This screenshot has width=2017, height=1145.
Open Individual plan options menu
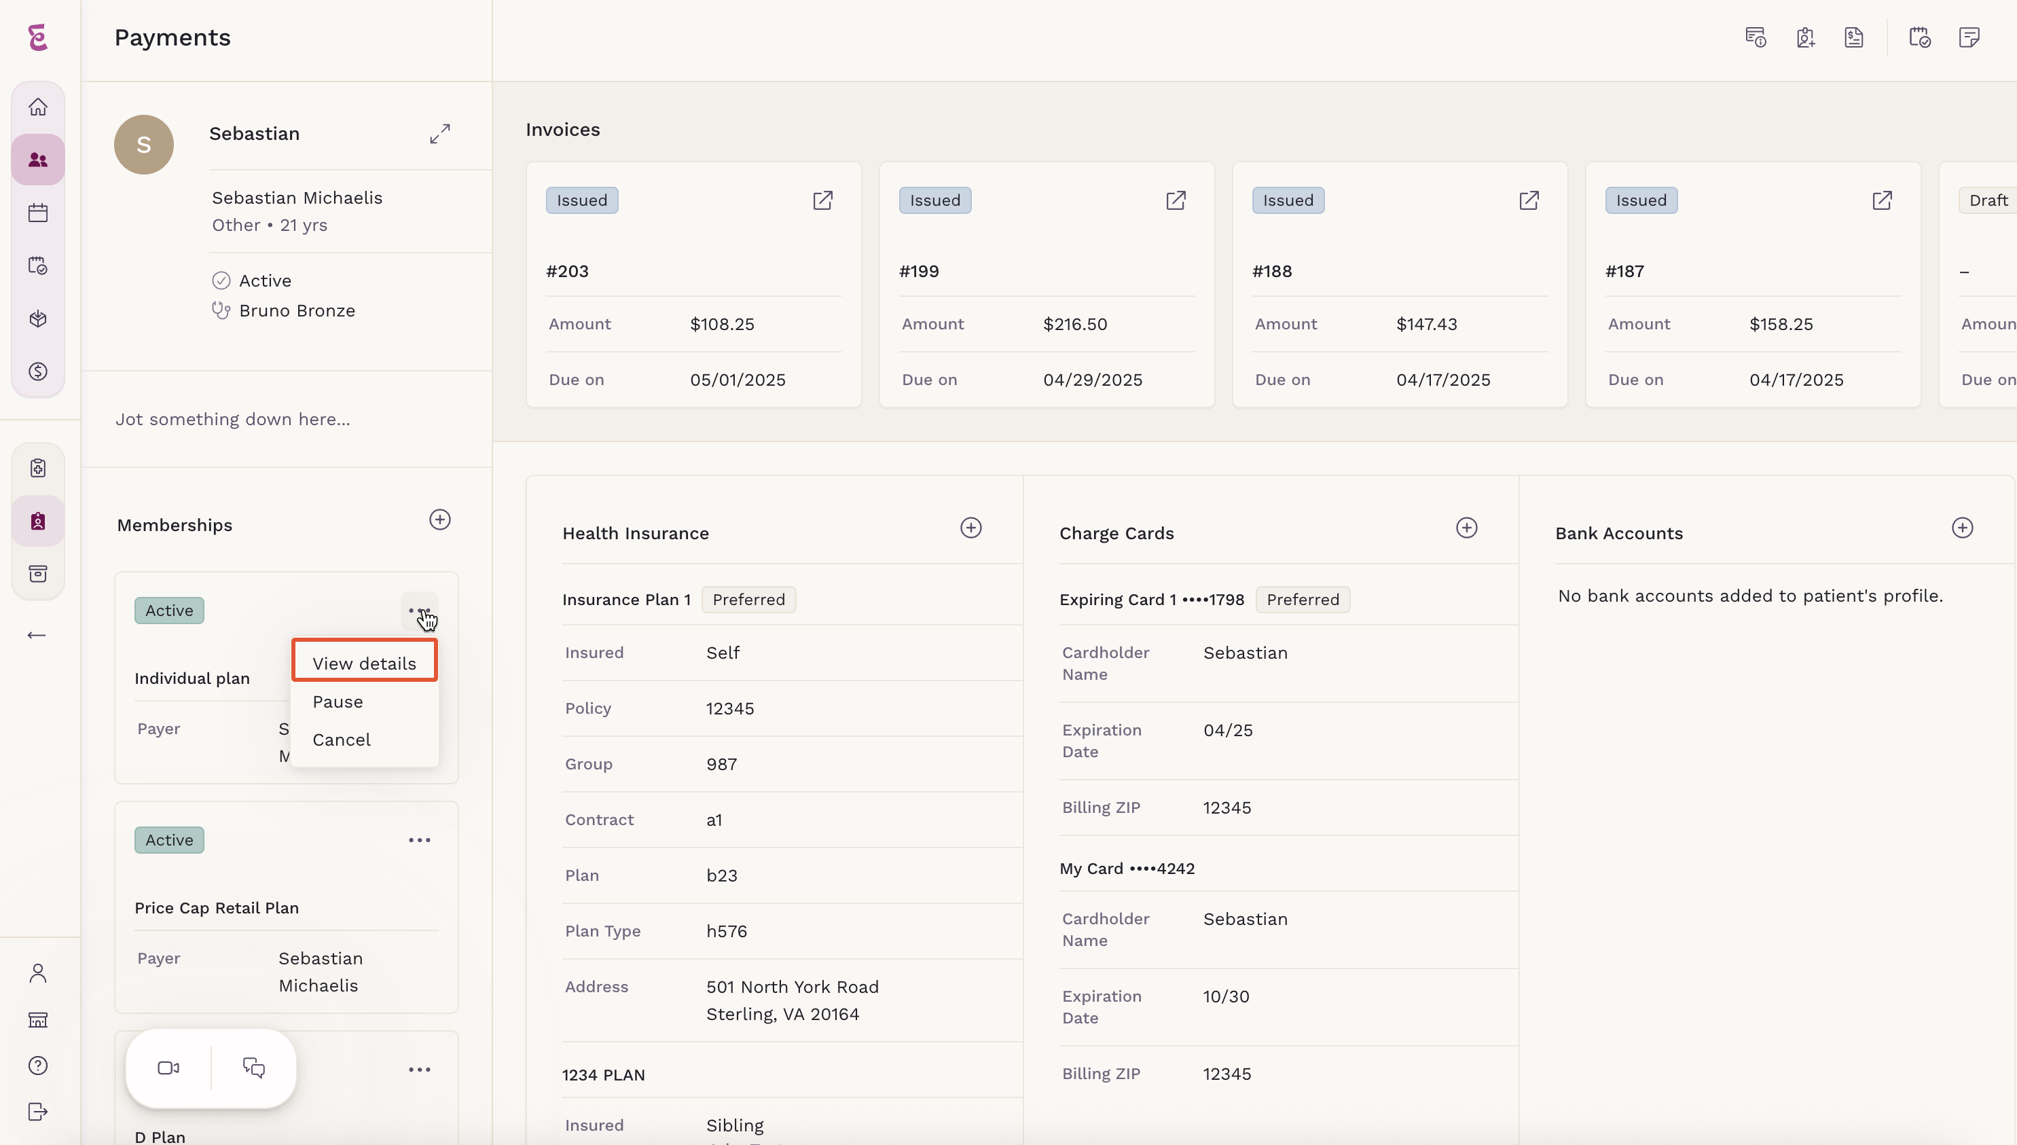(419, 611)
